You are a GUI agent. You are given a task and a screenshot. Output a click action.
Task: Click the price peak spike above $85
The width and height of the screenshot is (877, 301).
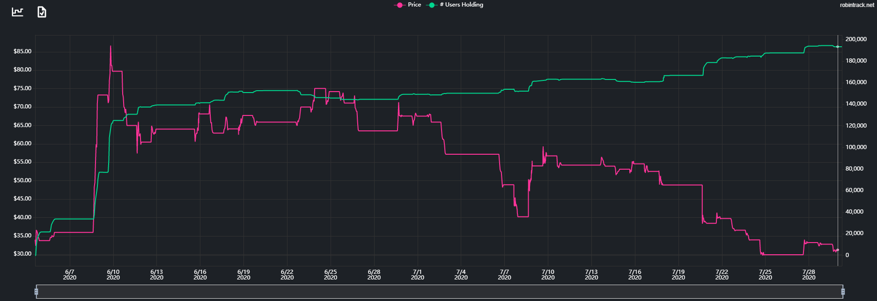tap(111, 46)
